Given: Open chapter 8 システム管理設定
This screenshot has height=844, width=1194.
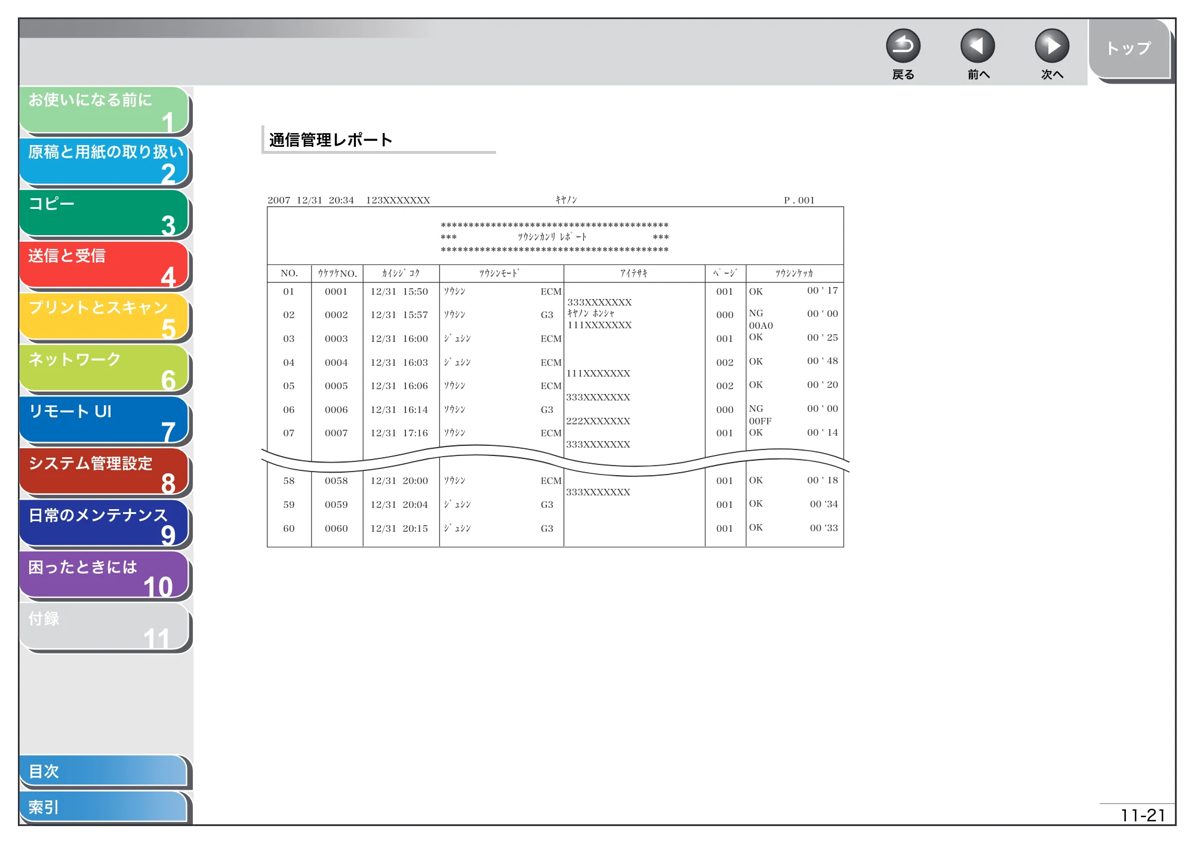Looking at the screenshot, I should [x=104, y=472].
